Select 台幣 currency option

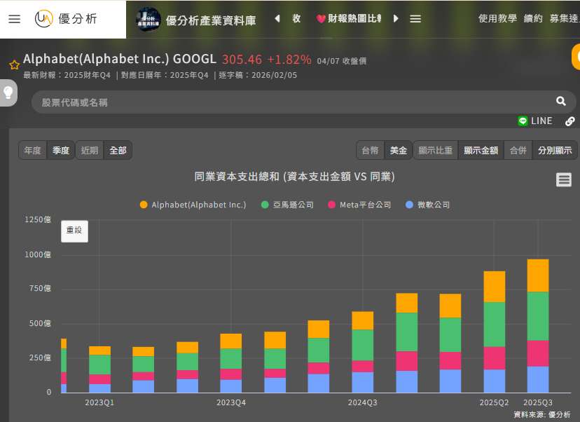370,150
